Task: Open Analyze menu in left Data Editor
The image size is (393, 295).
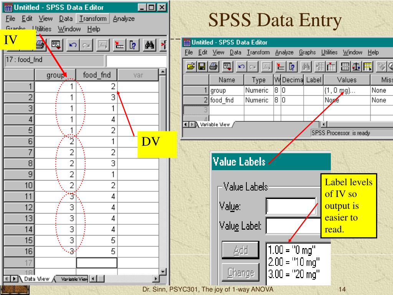Action: click(x=124, y=18)
